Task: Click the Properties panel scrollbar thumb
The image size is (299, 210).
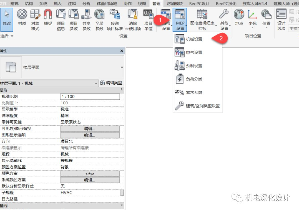Action: point(122,193)
